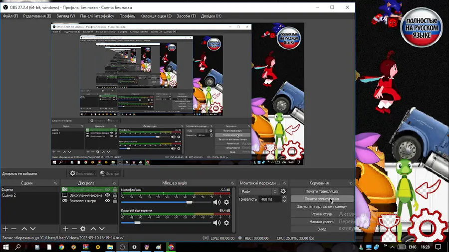Viewport: 449px width, 252px height.
Task: Undock the Джерела panel
Action: 114,183
